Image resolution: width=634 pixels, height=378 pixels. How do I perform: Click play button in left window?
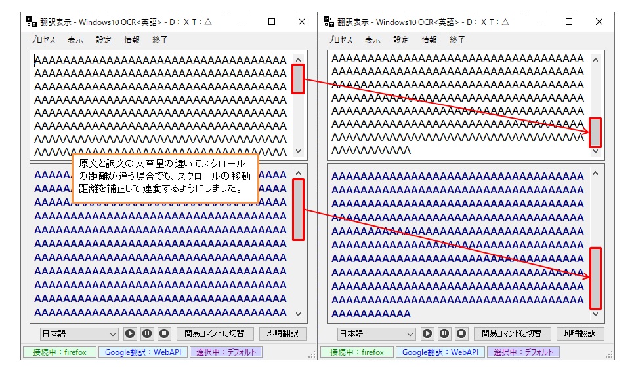click(x=130, y=333)
